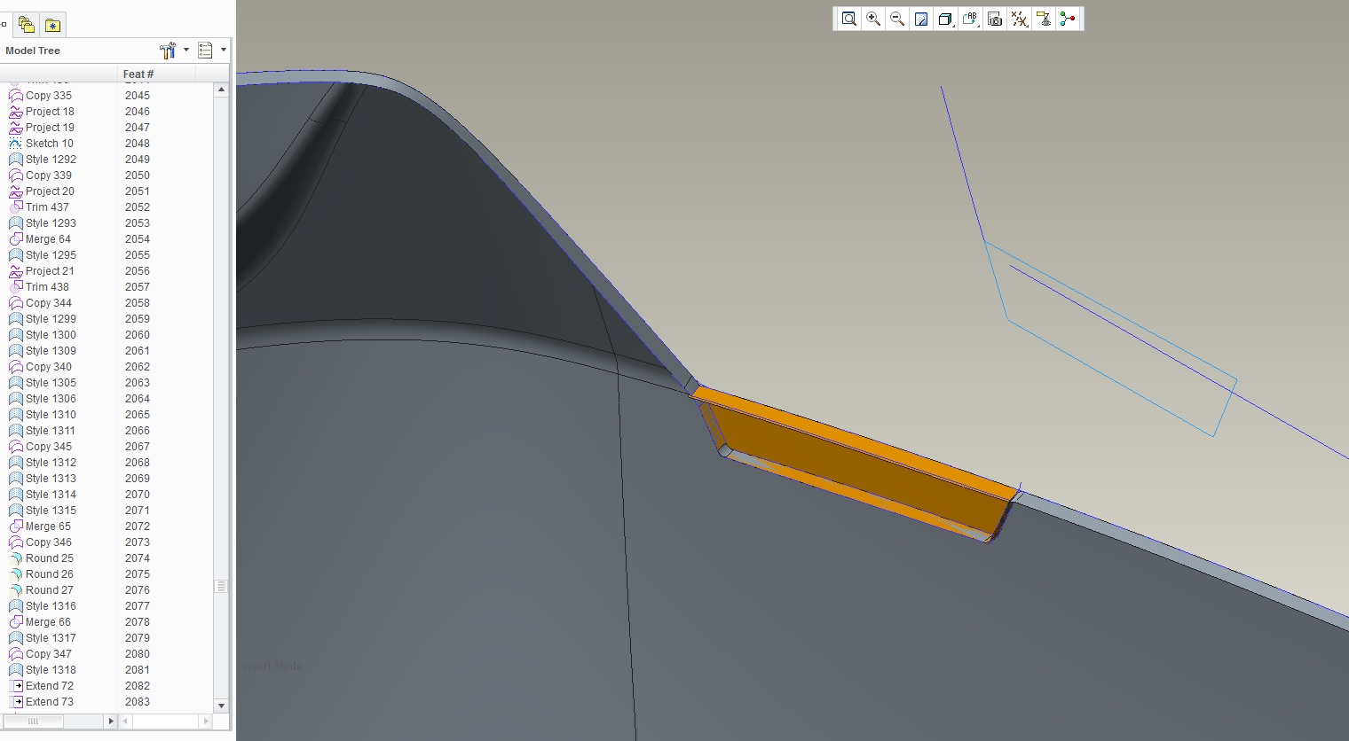This screenshot has height=741, width=1349.
Task: Select Style 1300 in the model tree
Action: pos(51,335)
